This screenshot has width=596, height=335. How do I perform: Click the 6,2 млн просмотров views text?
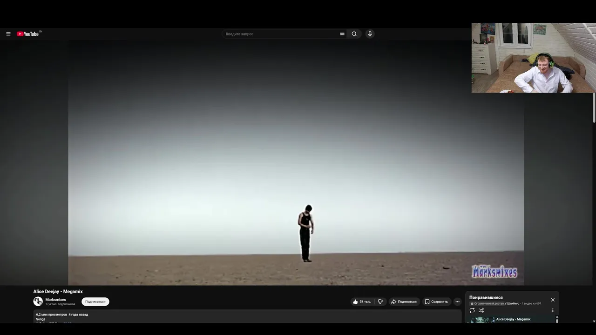point(52,315)
